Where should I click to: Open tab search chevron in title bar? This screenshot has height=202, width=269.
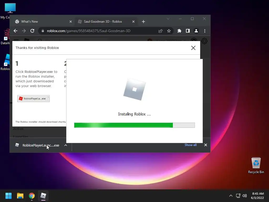pos(168,19)
